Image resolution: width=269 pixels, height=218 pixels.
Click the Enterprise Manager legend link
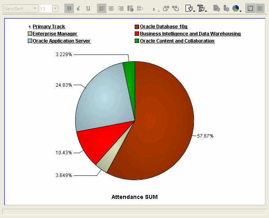coord(55,34)
